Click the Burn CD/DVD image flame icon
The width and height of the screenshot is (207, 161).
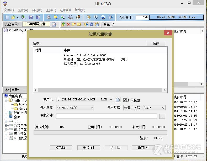click(x=78, y=17)
